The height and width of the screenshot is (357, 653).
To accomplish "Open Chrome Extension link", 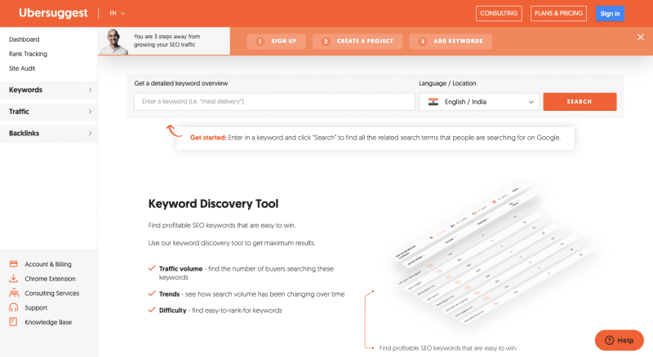I will point(50,279).
